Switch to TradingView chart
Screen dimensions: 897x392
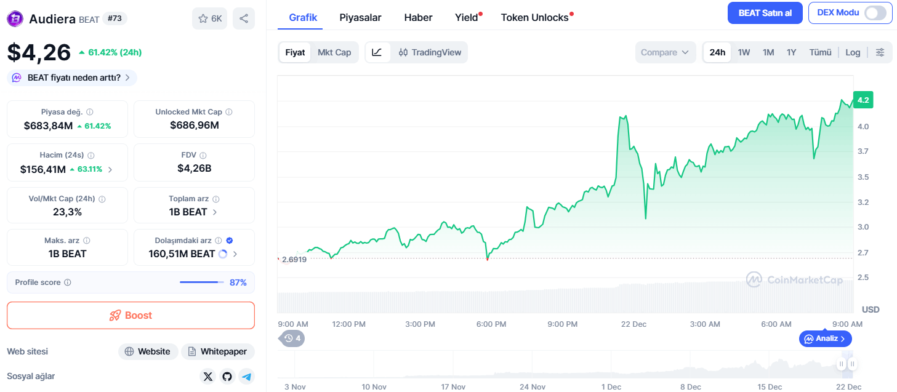pos(430,52)
